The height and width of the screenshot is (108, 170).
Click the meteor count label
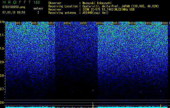pos(38,8)
